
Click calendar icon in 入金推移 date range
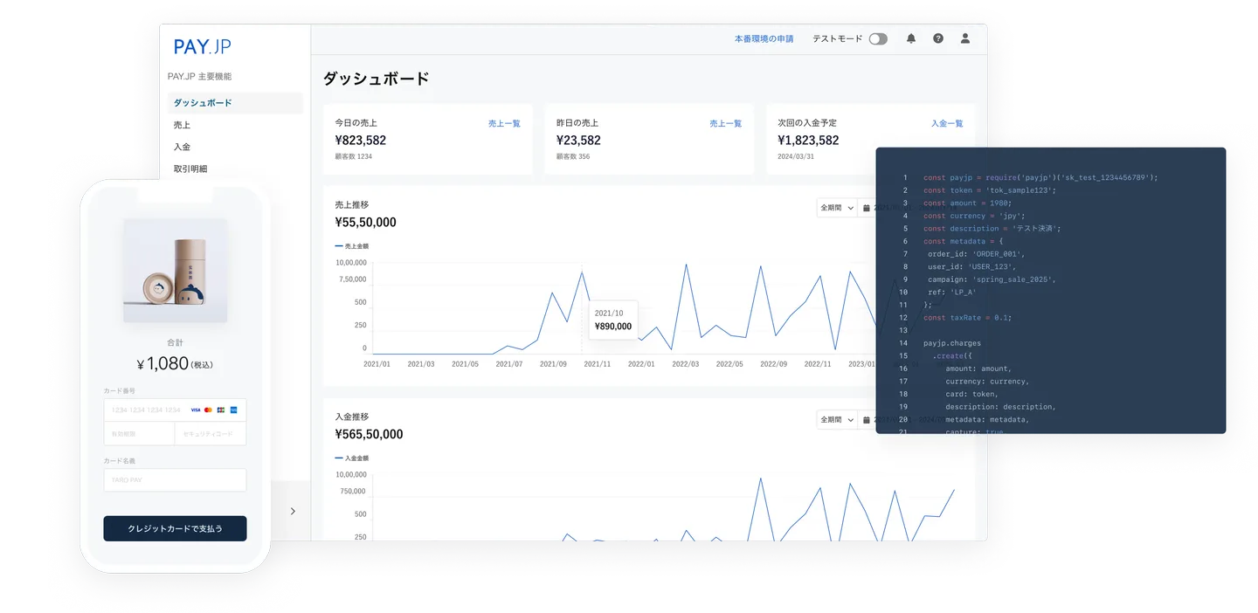click(x=867, y=420)
